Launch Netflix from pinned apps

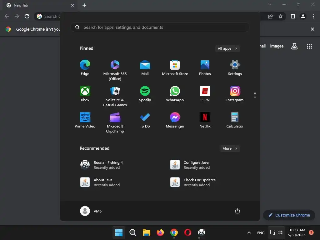point(205,120)
